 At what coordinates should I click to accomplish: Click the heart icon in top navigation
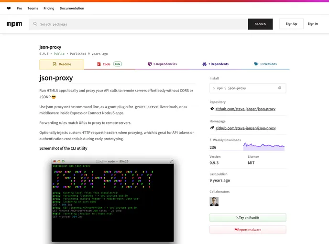tap(9, 9)
